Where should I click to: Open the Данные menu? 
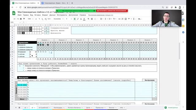[x=52, y=15]
